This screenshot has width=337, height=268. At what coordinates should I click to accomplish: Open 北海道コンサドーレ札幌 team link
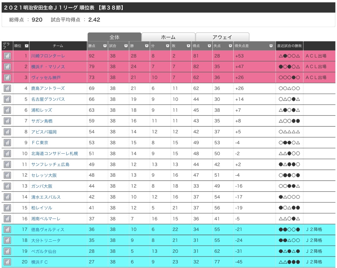[55, 153]
